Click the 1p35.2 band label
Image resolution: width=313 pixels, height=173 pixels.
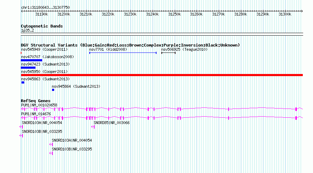[27, 30]
